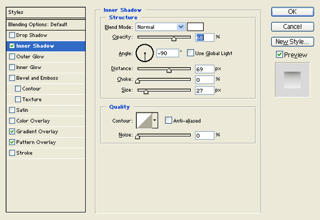Click the Opacity slider handle
The width and height of the screenshot is (320, 220).
coord(174,39)
